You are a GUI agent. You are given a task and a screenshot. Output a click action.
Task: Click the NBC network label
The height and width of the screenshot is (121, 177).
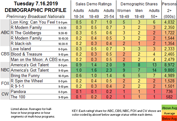[x=5, y=70]
